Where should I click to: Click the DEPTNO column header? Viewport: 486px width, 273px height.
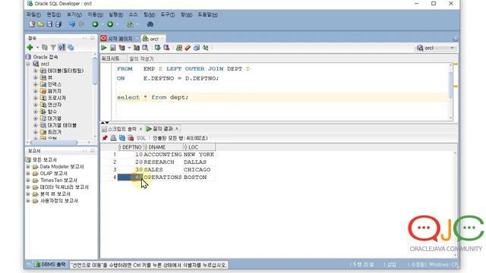130,147
